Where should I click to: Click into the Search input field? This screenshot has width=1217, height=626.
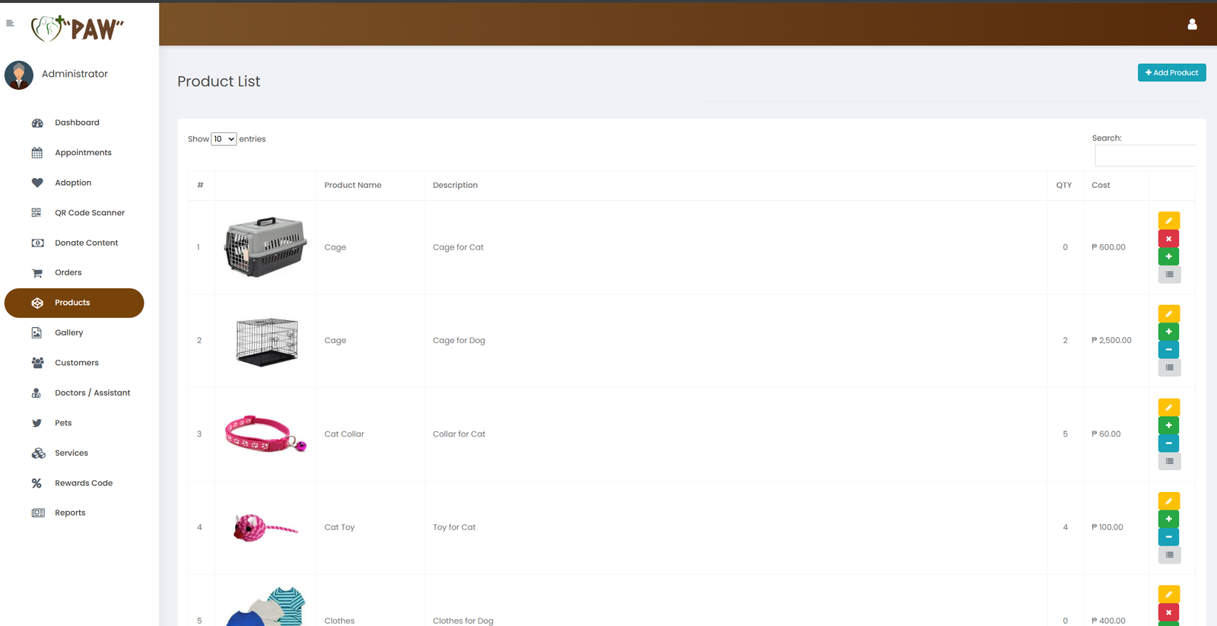[x=1145, y=156]
